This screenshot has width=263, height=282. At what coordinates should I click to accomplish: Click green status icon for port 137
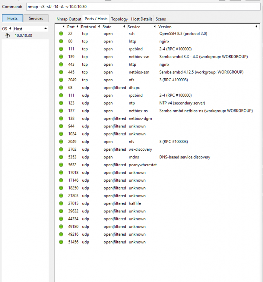click(61, 111)
